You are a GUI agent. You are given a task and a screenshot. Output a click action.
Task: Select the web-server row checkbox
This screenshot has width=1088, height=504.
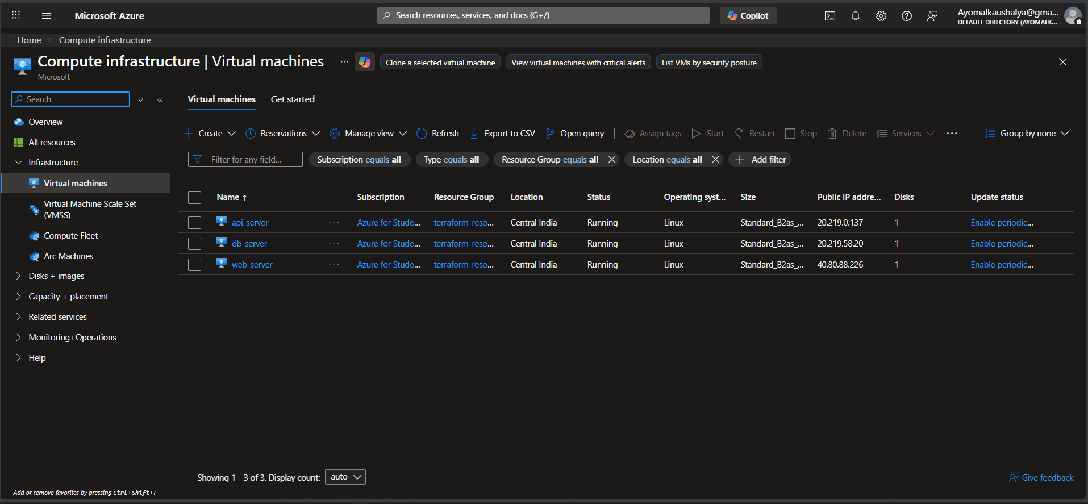click(194, 265)
